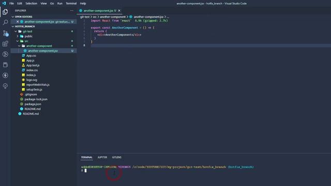
Task: Open the Edit menu
Action: click(20, 4)
